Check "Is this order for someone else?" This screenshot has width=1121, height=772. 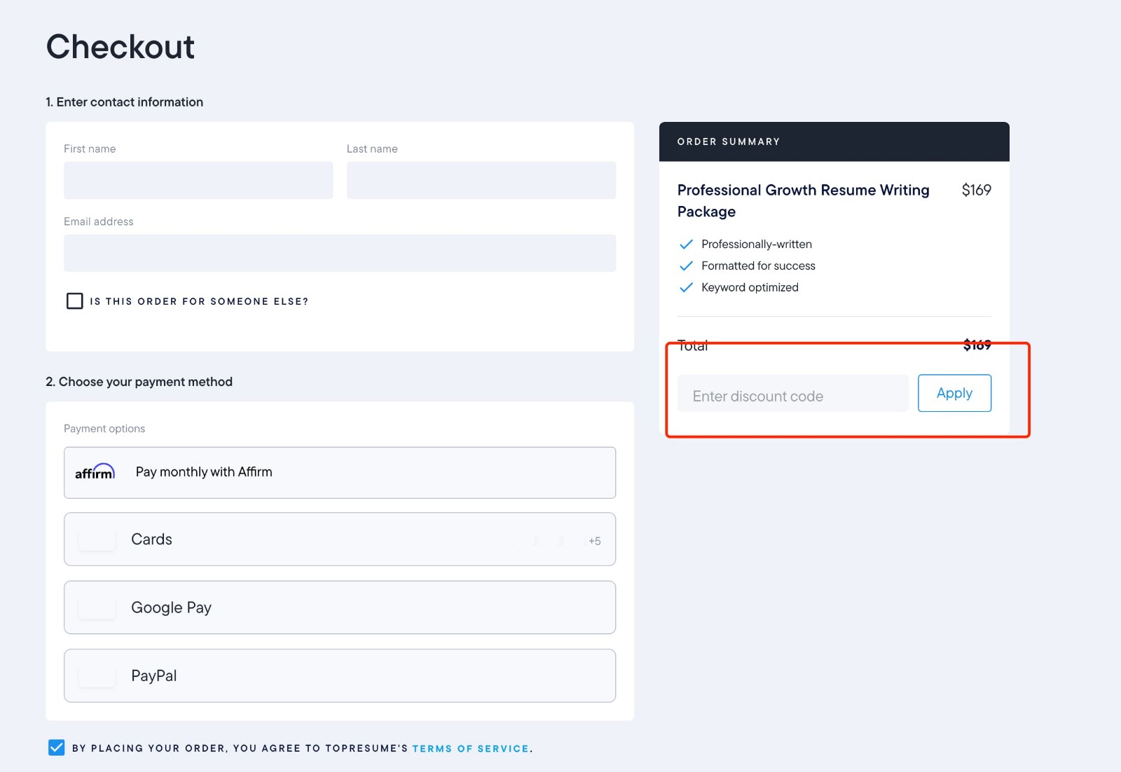coord(74,301)
